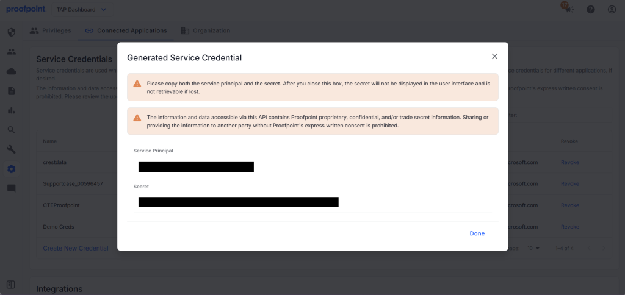Image resolution: width=625 pixels, height=295 pixels.
Task: Select the settings gear sidebar icon
Action: [x=11, y=169]
